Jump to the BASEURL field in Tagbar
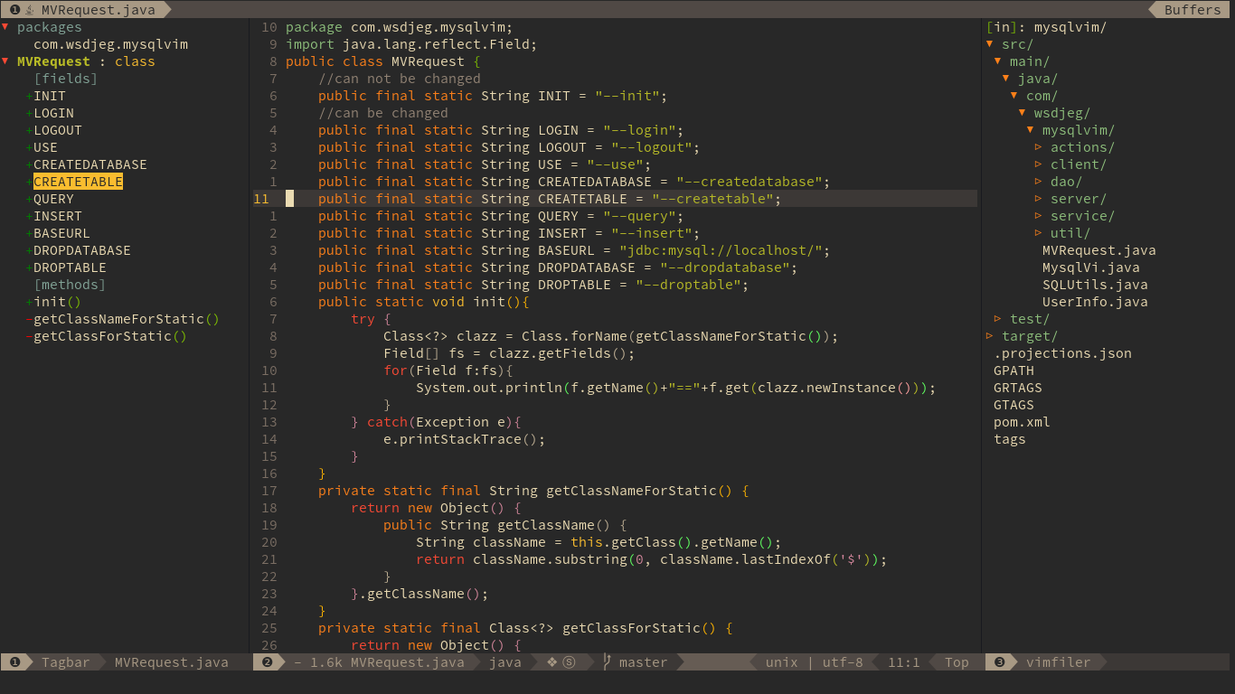Viewport: 1235px width, 694px height. click(x=61, y=233)
